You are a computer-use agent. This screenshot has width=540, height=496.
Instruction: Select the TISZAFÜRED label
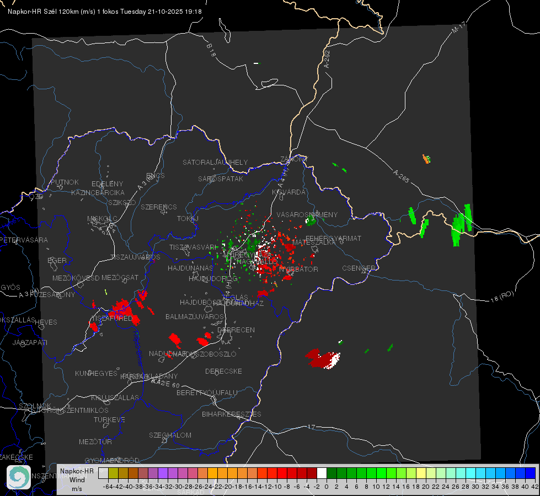(111, 319)
